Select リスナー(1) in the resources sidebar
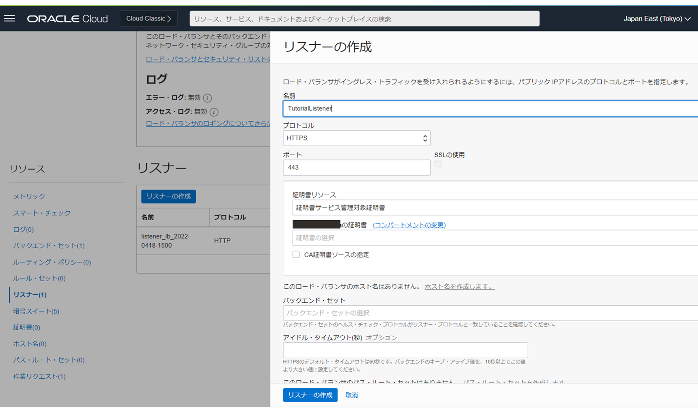698x408 pixels. pos(29,295)
